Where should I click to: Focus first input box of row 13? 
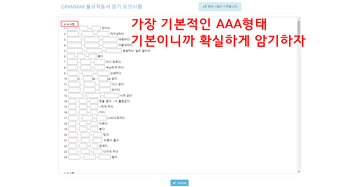76,95
